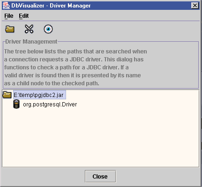Viewport: 202px width, 187px height.
Task: Select the org.postgresql.Driver tree node
Action: point(50,105)
